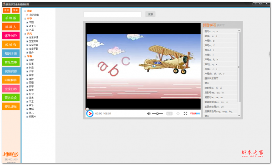
Task: Expand the 新生儿 tree node
Action: pyautogui.click(x=27, y=26)
